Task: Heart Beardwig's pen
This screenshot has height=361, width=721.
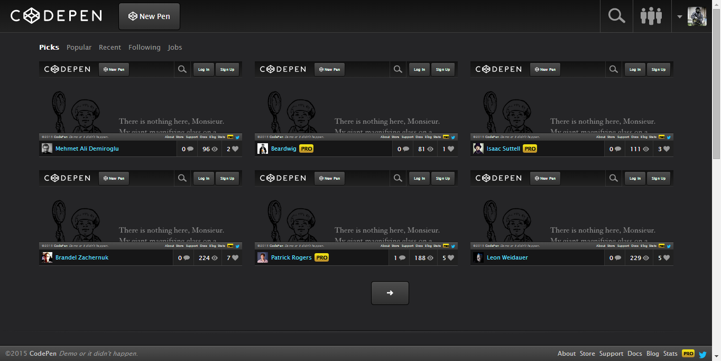Action: 451,149
